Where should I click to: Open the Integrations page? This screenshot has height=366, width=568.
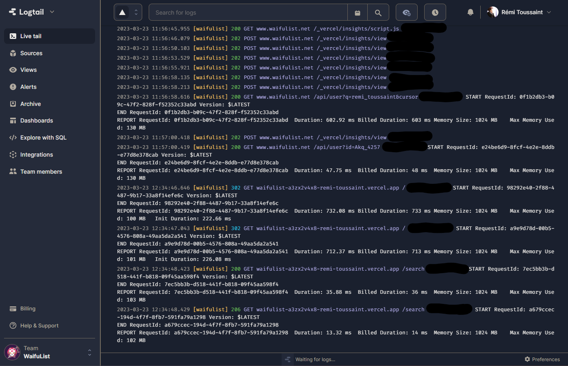click(50, 155)
